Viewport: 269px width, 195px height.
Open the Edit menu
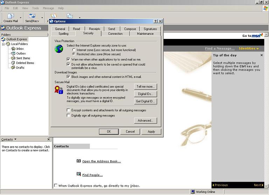pos(15,8)
